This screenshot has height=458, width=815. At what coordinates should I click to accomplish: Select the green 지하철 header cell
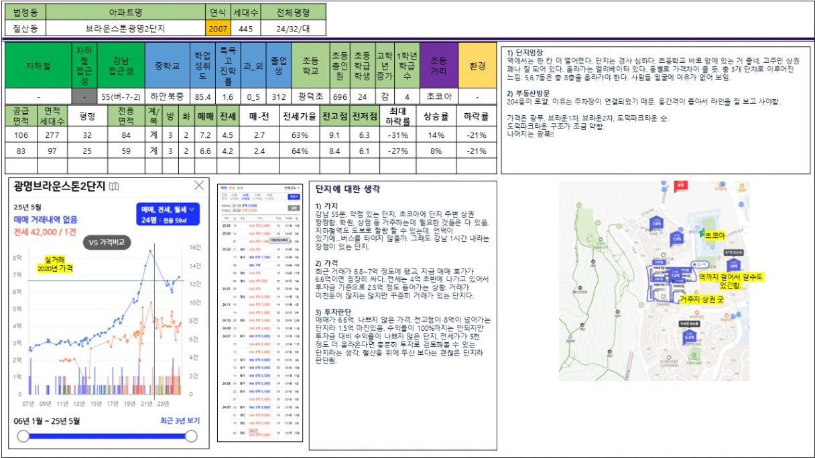(38, 66)
